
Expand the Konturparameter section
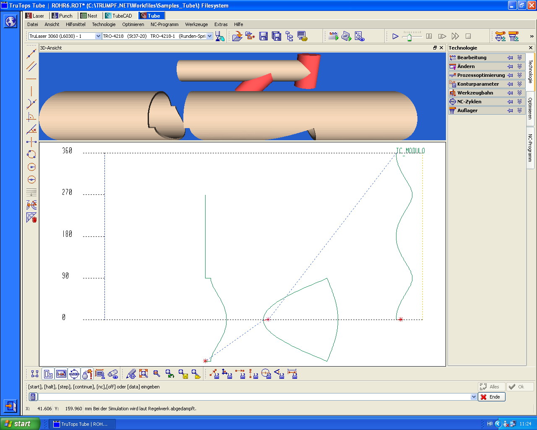(519, 84)
